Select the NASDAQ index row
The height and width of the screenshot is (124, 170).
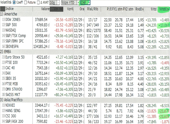[85, 30]
